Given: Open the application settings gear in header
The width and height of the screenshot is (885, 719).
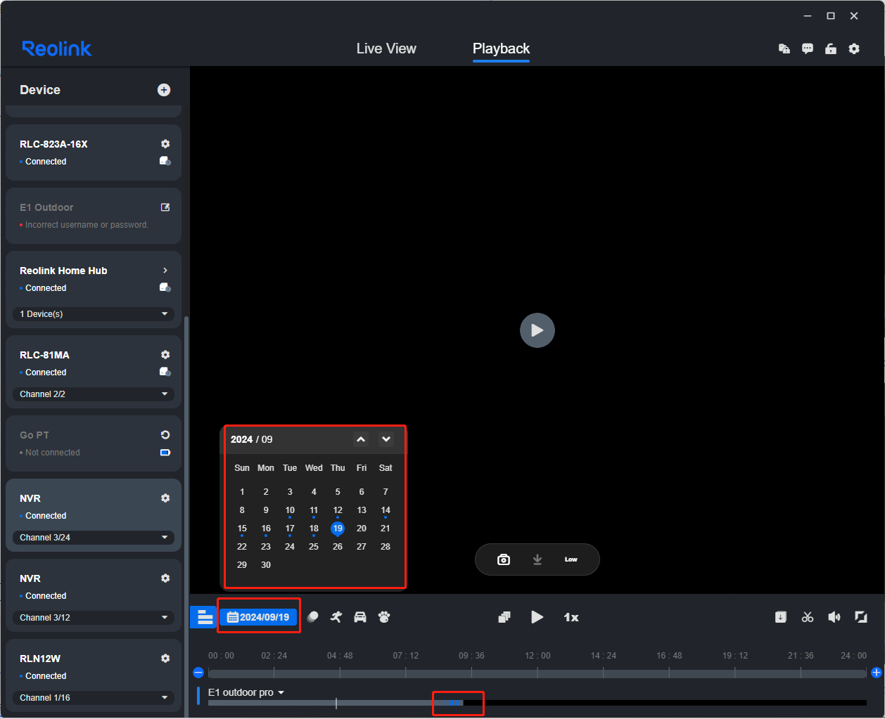Looking at the screenshot, I should point(854,48).
